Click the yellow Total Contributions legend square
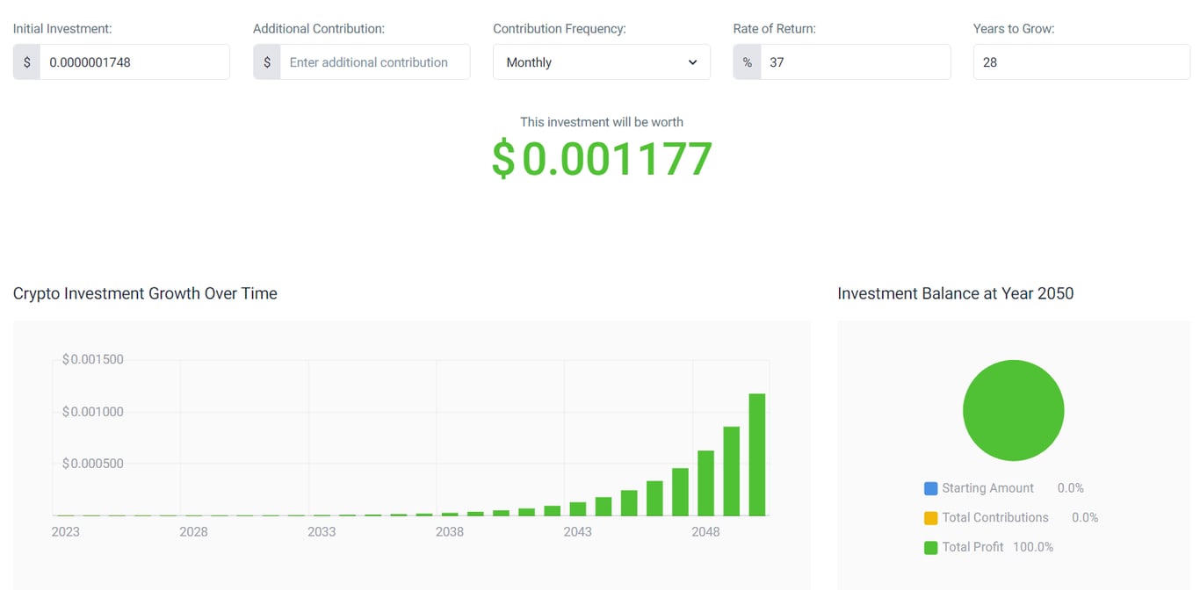Viewport: 1200px width, 598px height. (x=930, y=517)
